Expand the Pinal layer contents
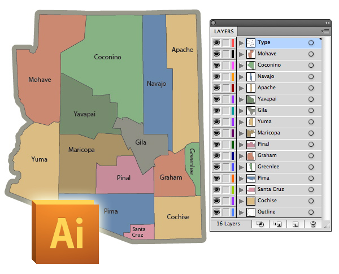This screenshot has height=274, width=339. point(241,145)
